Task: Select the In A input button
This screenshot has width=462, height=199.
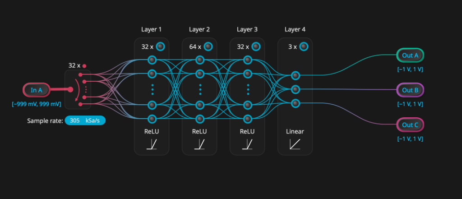Action: [x=37, y=90]
